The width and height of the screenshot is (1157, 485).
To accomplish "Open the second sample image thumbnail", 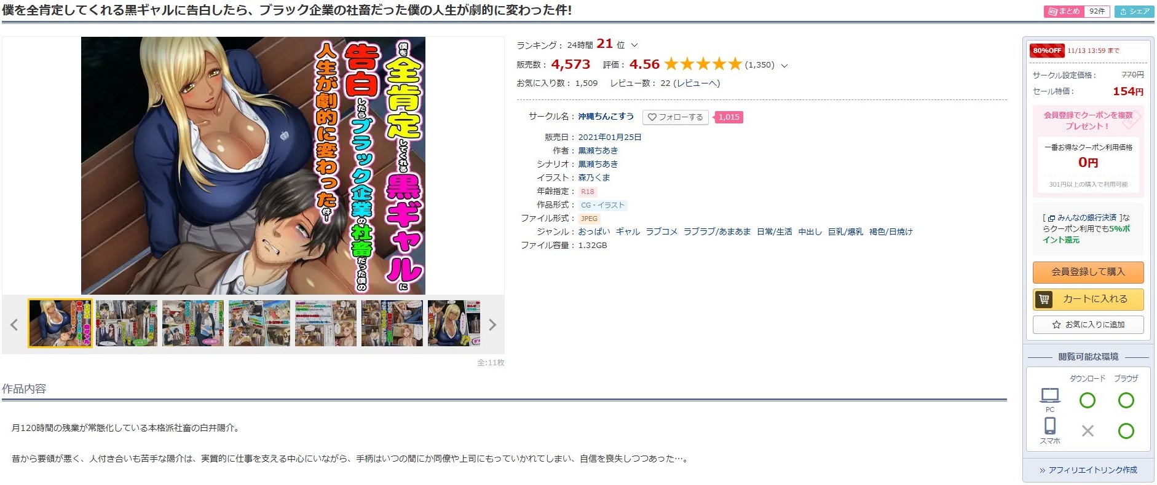I will tap(127, 324).
